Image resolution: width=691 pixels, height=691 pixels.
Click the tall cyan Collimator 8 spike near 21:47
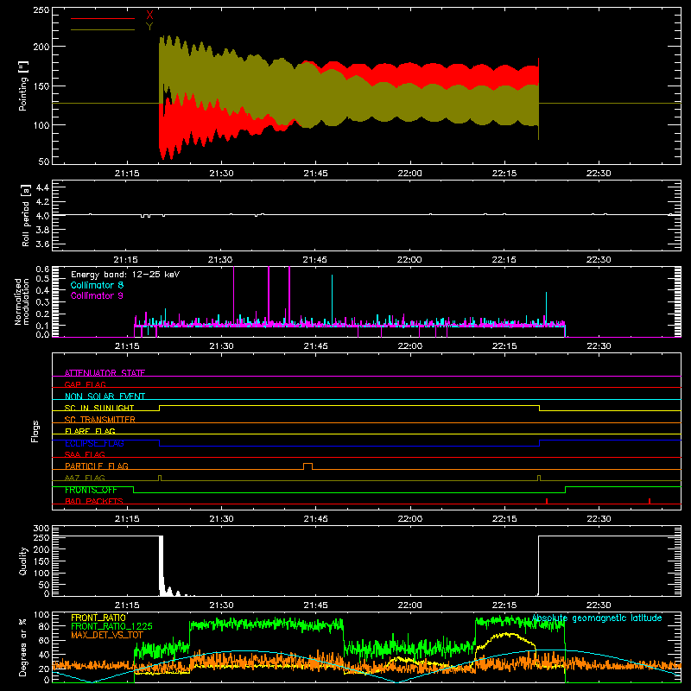pos(333,300)
